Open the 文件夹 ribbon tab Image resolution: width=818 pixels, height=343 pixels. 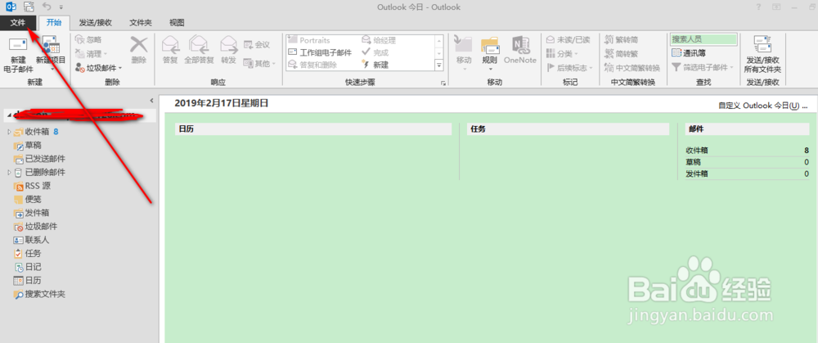(141, 22)
